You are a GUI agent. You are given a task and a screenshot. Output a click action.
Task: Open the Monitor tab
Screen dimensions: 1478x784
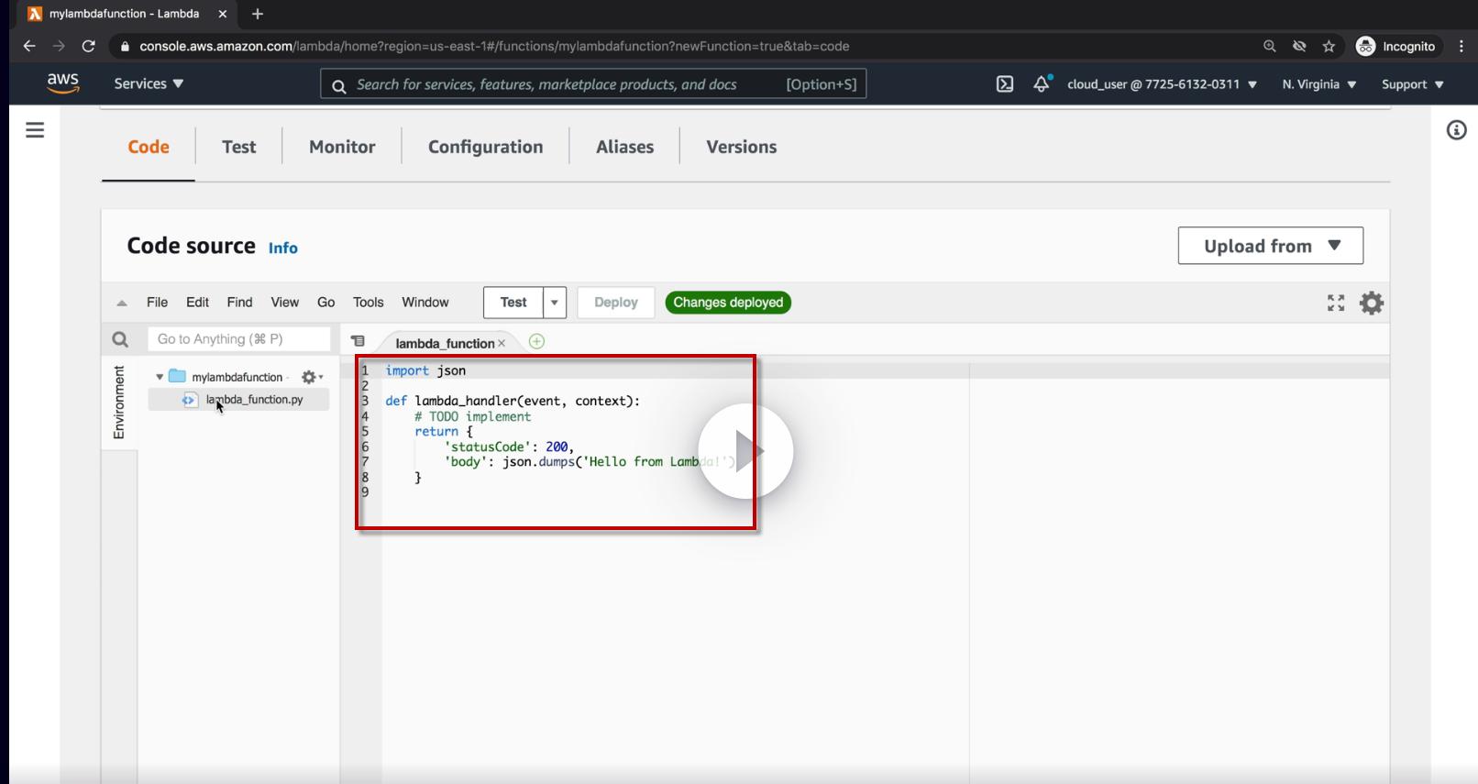(342, 147)
